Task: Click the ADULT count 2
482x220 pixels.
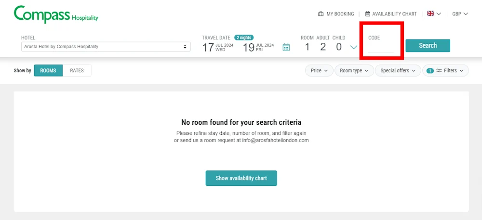Action: (323, 47)
